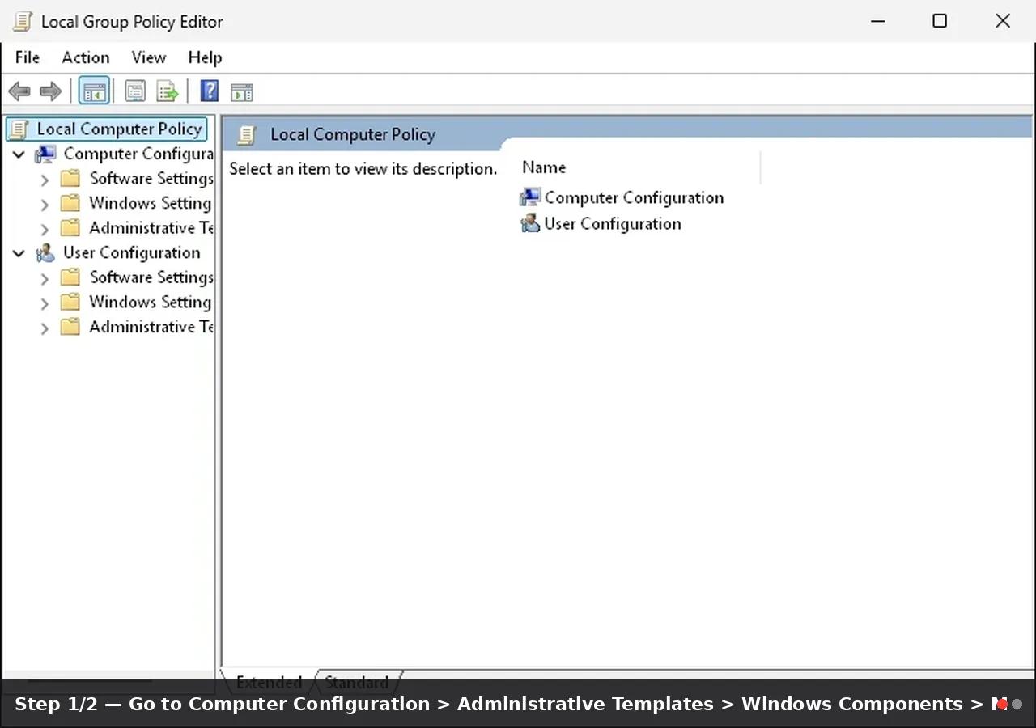The height and width of the screenshot is (728, 1036).
Task: Select Administrative Templates label under User Configuration
Action: pos(151,327)
